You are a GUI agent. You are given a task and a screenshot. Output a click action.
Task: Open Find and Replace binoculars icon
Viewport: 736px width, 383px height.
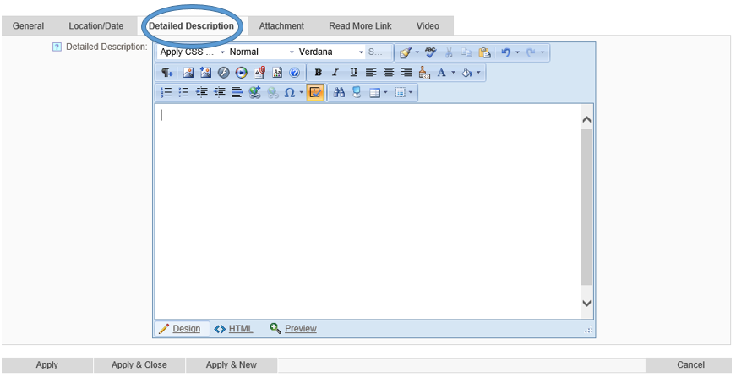pyautogui.click(x=339, y=92)
